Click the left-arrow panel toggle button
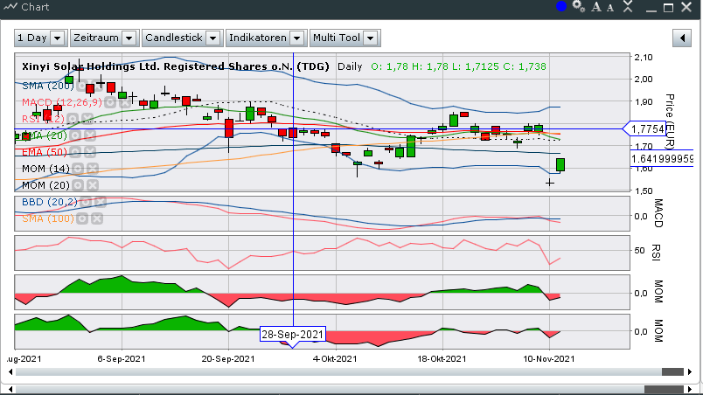 pos(682,38)
